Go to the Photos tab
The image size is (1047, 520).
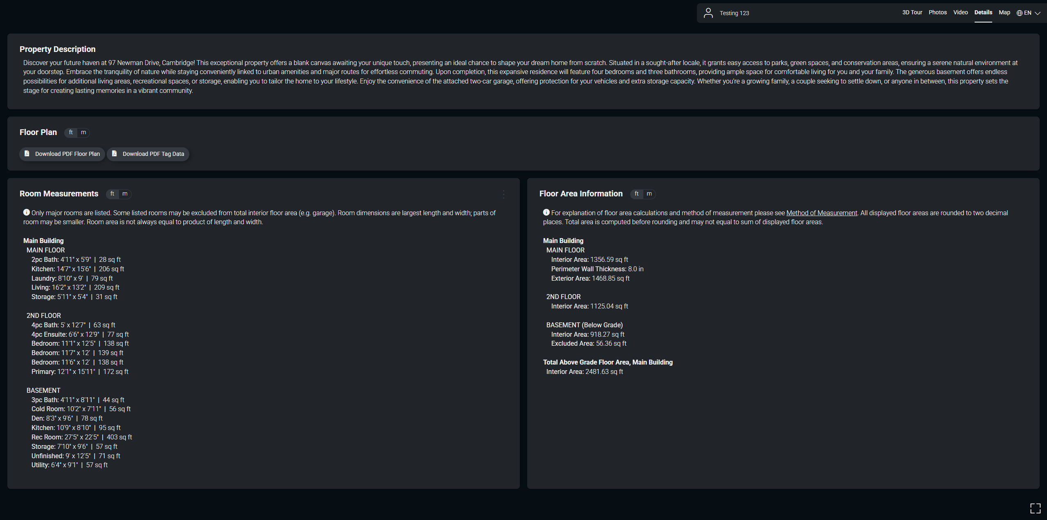pos(937,13)
